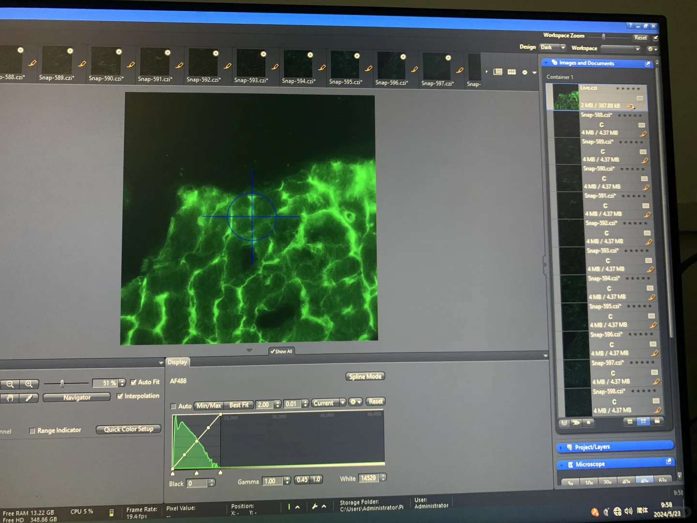Image resolution: width=697 pixels, height=523 pixels.
Task: Click the orange tray icon in taskbar
Action: 595,512
